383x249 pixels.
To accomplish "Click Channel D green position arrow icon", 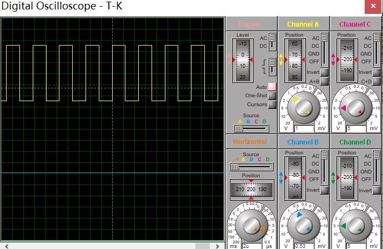I will (333, 177).
